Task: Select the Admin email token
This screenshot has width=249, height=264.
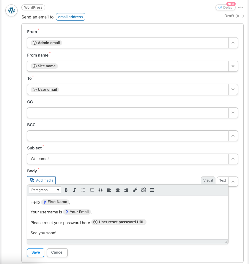Action: [46, 43]
